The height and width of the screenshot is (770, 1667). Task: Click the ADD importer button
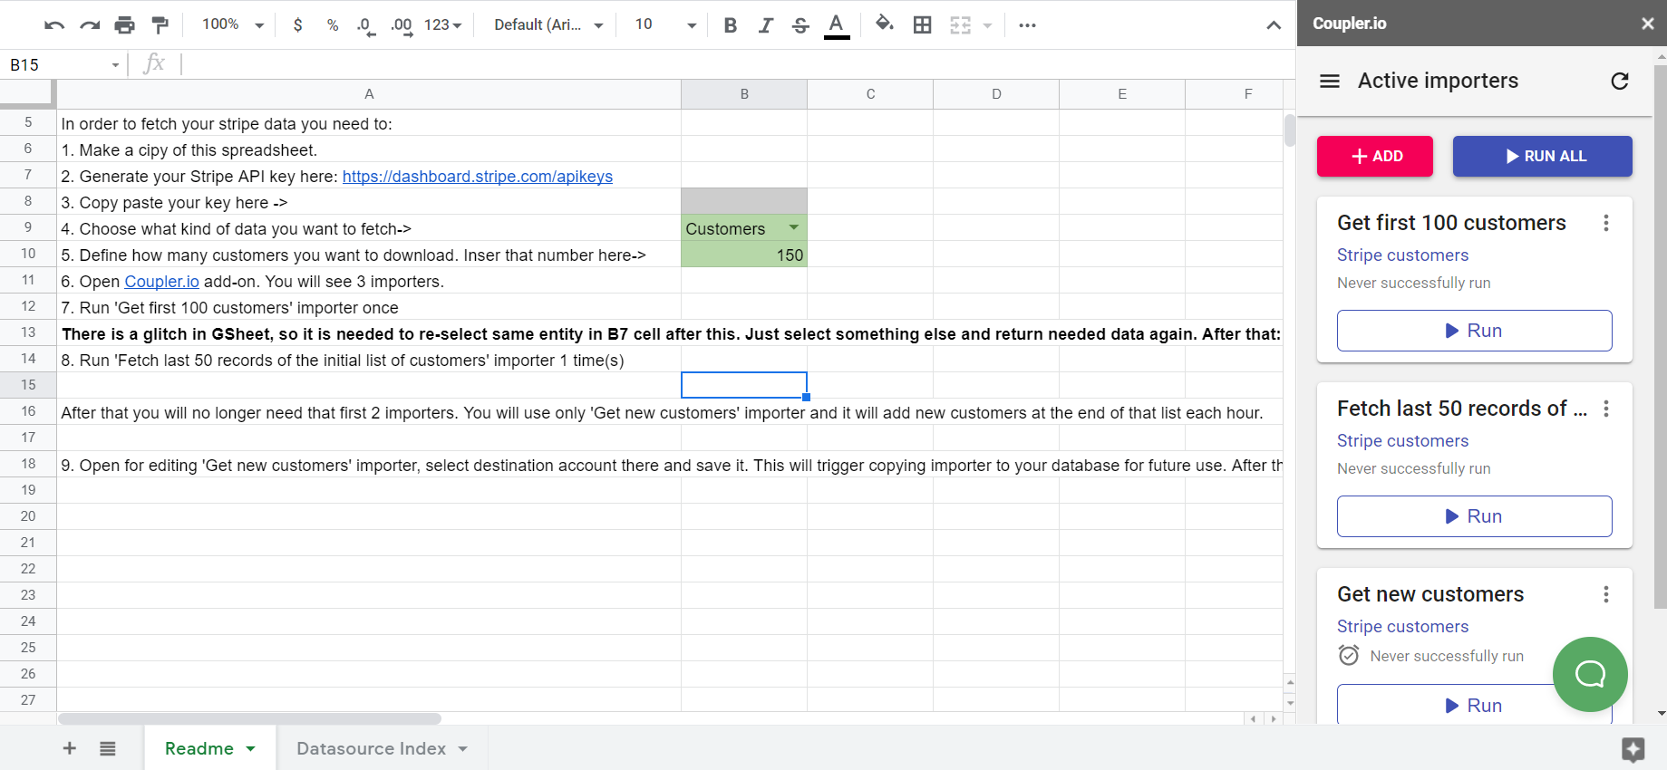pyautogui.click(x=1375, y=156)
